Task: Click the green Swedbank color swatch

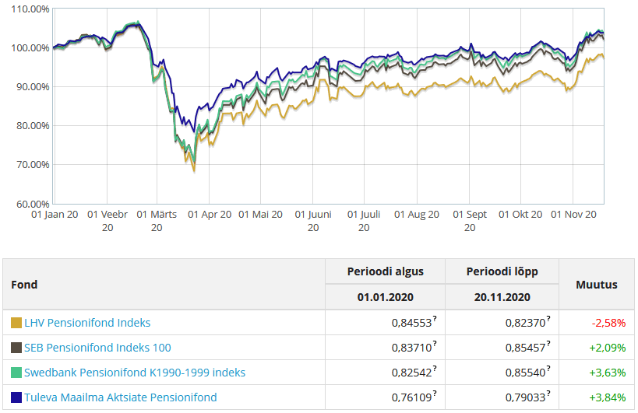Action: (x=16, y=373)
